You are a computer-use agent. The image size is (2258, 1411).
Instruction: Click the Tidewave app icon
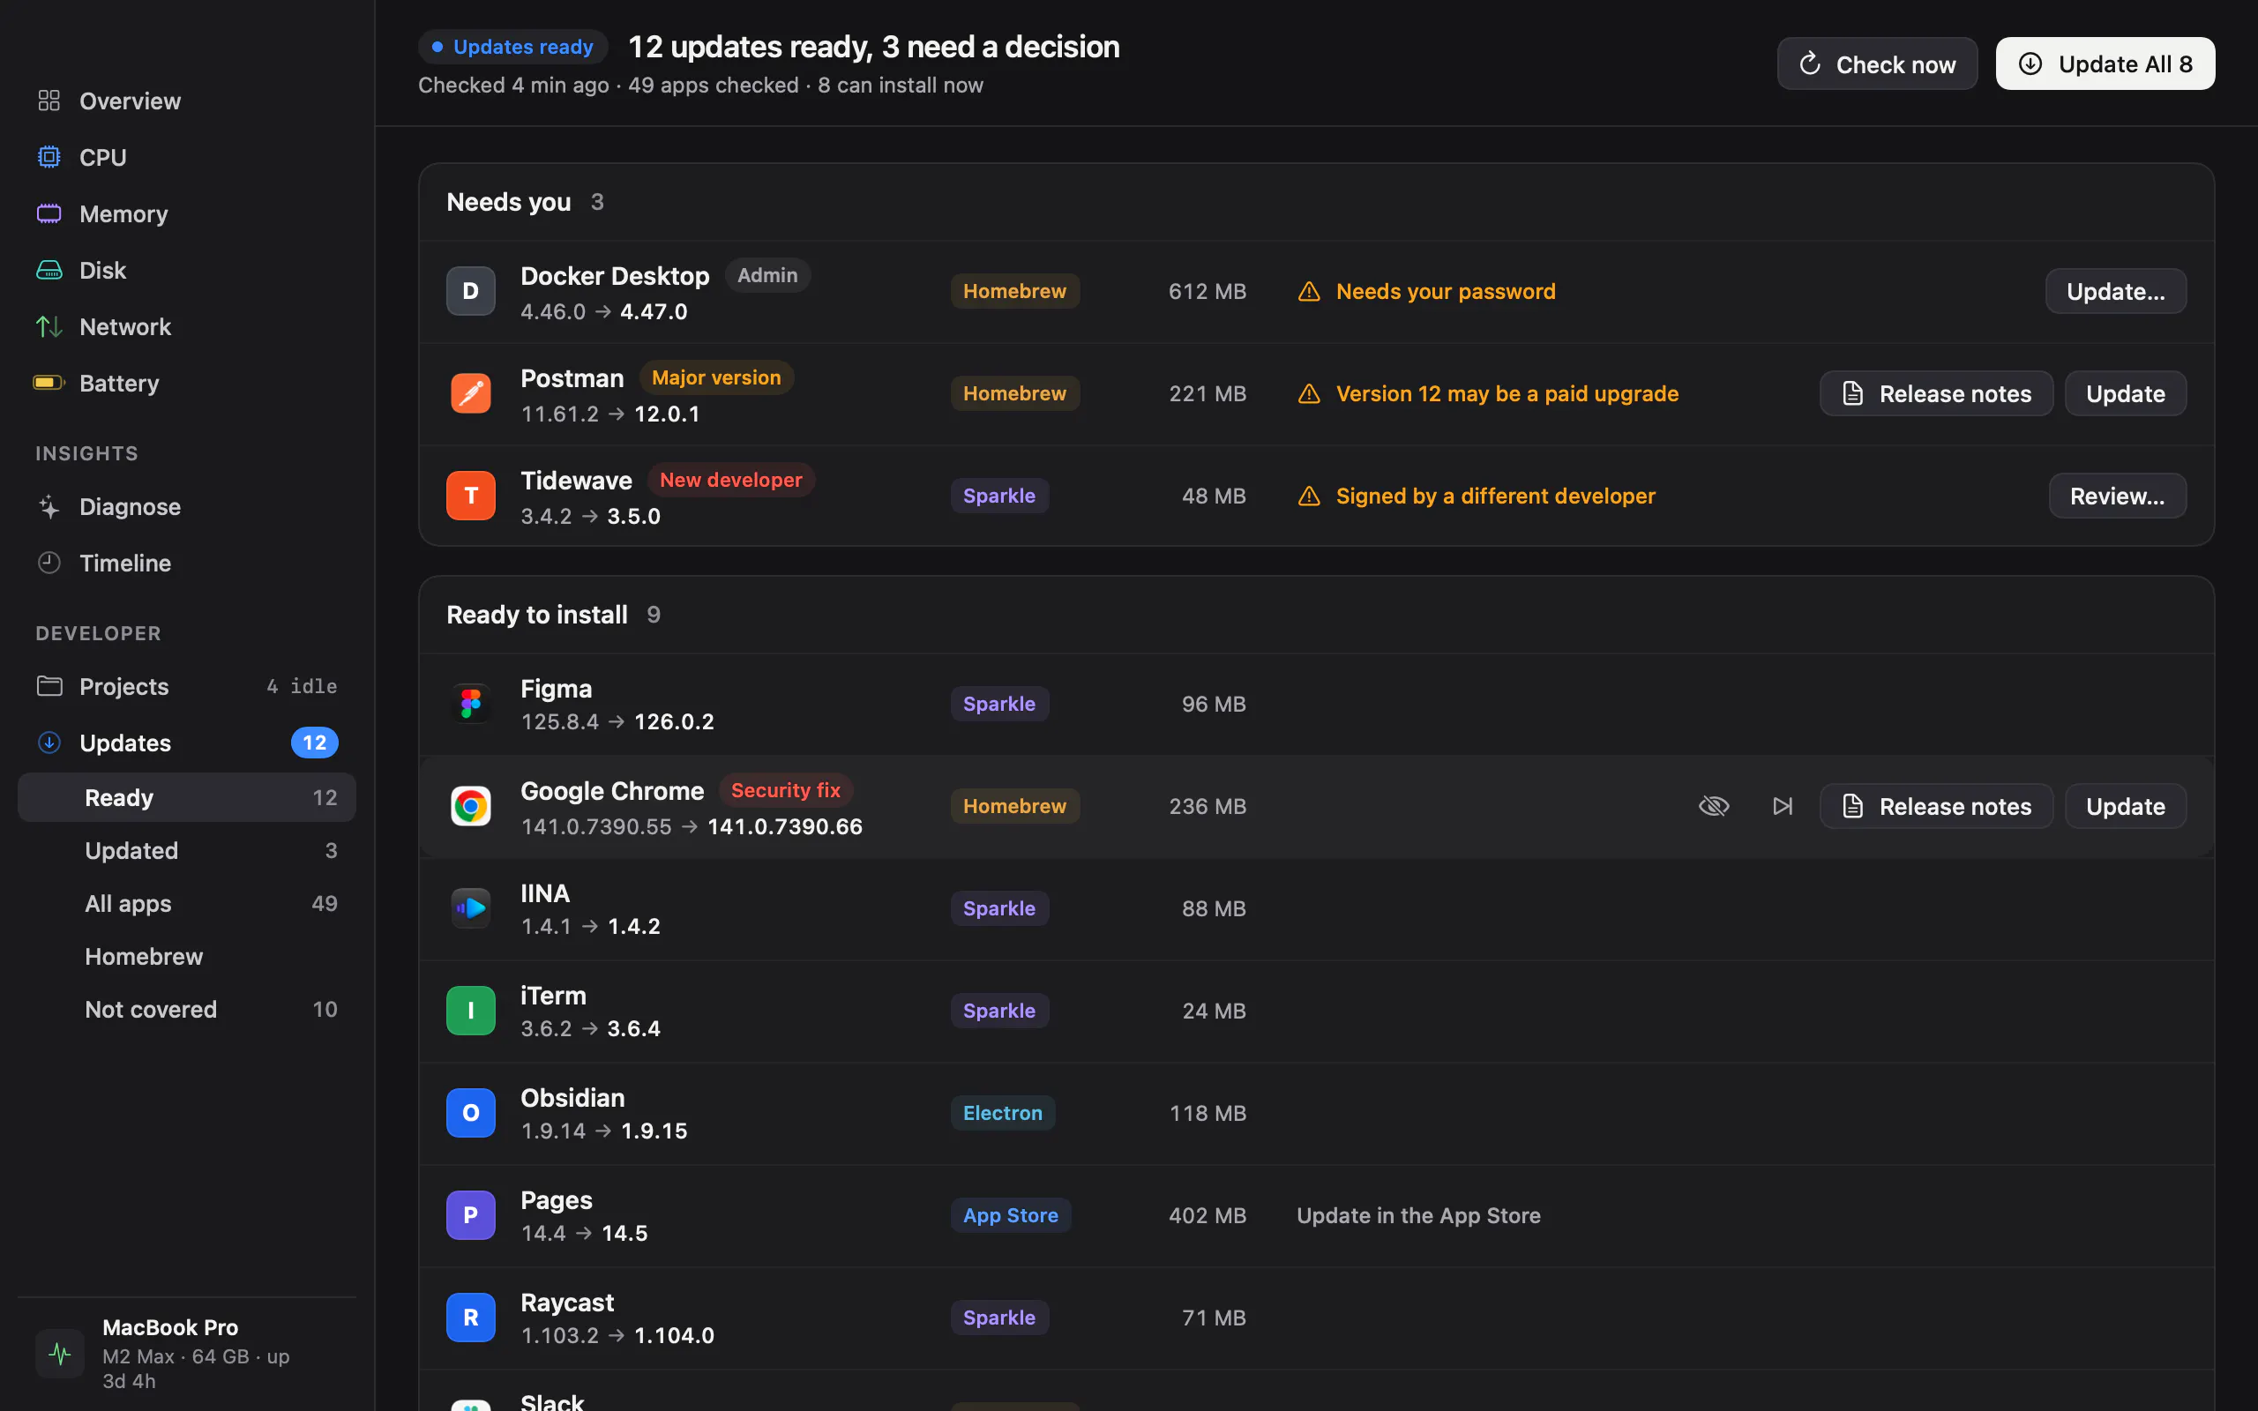[470, 496]
